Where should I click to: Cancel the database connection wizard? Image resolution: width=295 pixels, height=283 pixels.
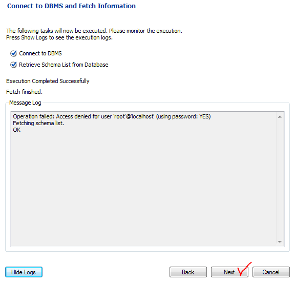pyautogui.click(x=271, y=272)
